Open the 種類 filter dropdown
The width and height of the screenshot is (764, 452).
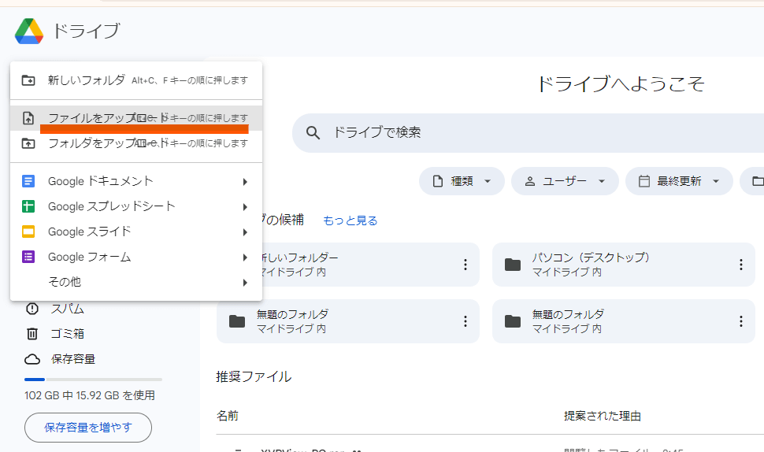[462, 181]
